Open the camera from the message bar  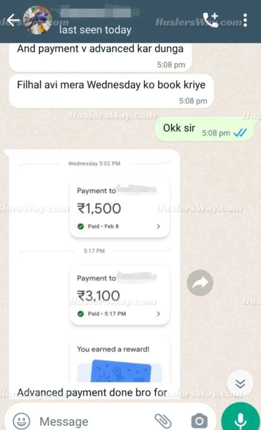click(199, 421)
